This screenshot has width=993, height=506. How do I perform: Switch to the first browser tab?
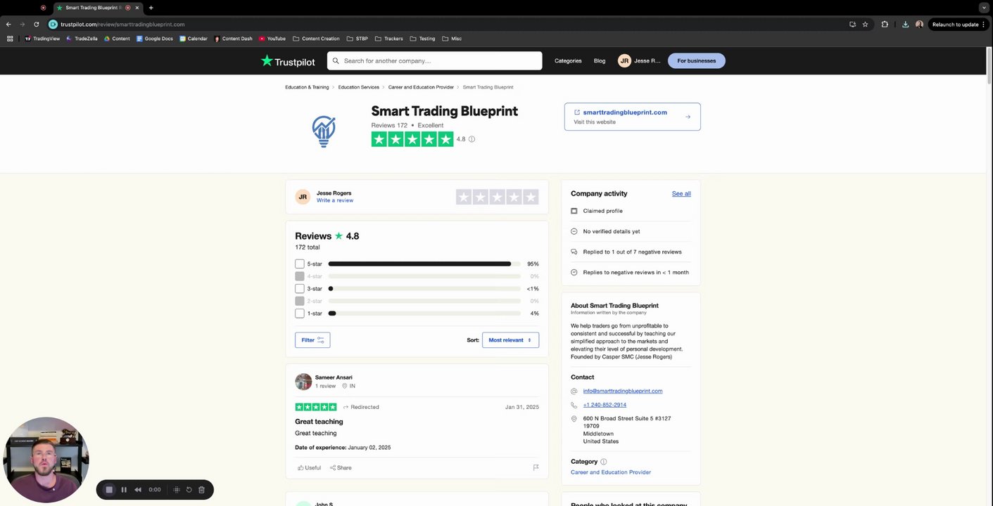[x=43, y=8]
